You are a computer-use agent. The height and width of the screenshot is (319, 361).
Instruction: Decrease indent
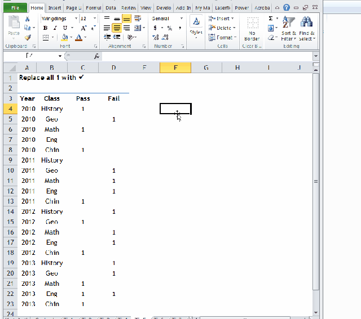click(107, 37)
